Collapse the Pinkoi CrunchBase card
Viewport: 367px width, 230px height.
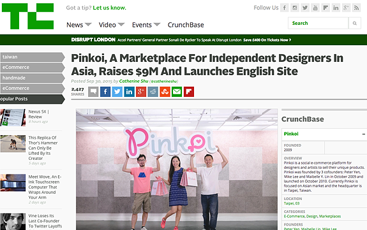pyautogui.click(x=363, y=134)
